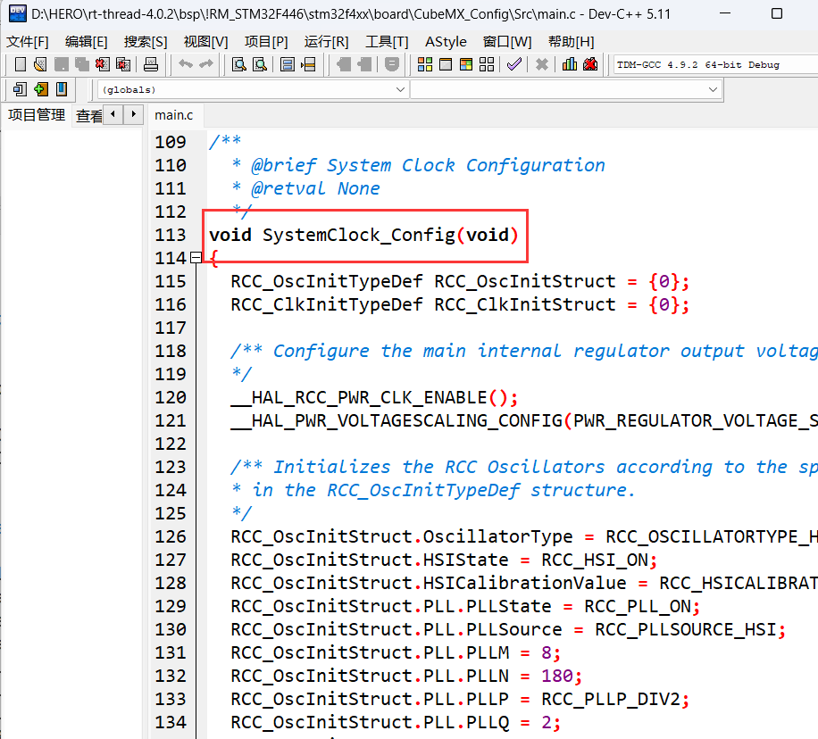
Task: Click the Rebuild All squares icon
Action: tap(487, 64)
